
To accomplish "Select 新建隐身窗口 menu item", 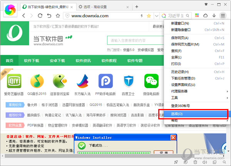I will coord(197,30).
